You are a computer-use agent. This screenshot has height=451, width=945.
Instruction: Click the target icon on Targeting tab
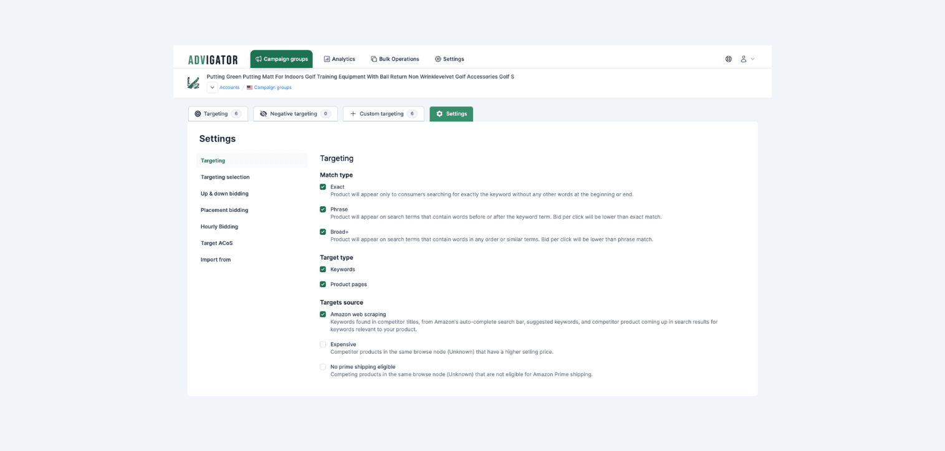pyautogui.click(x=198, y=114)
